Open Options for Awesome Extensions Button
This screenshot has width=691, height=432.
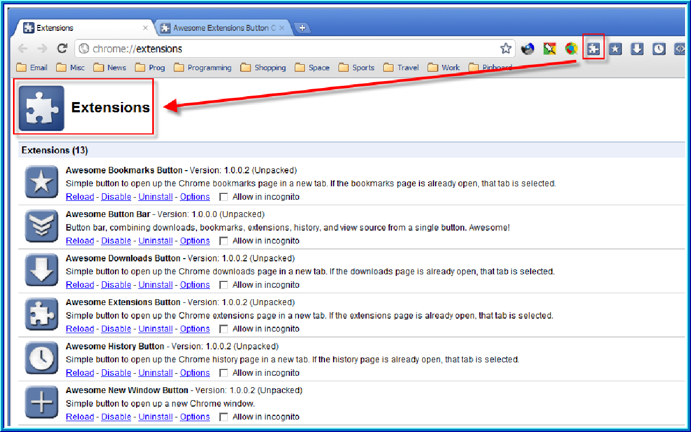click(195, 329)
